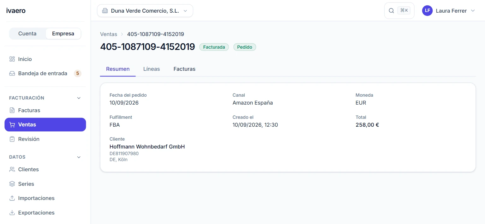Click the Facturas document icon in sidebar

click(x=12, y=110)
